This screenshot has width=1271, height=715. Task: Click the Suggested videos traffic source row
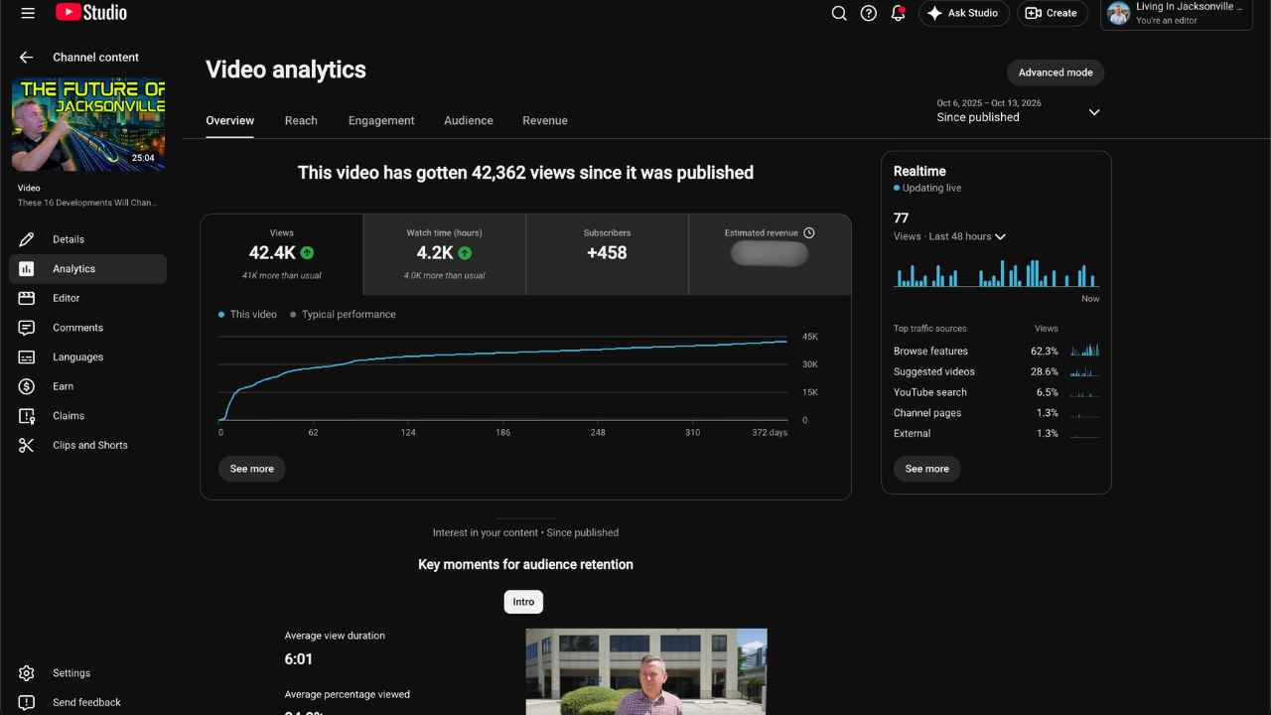(x=996, y=371)
